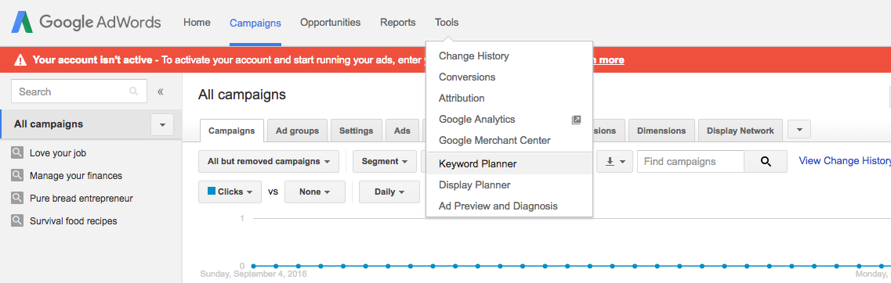Expand the more tabs arrow after Display Network
891x283 pixels.
(799, 131)
